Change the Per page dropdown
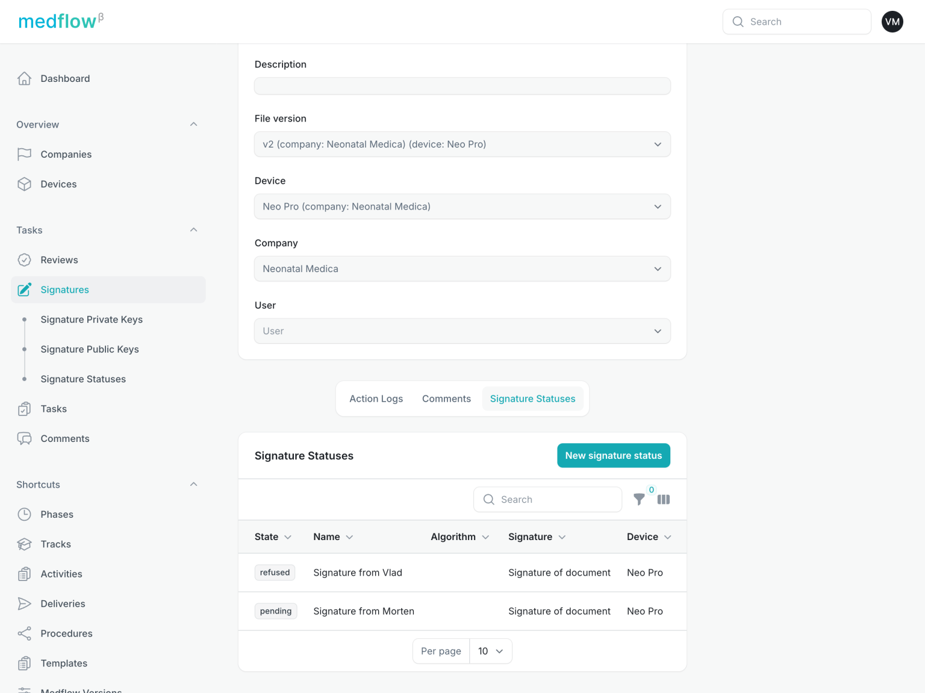925x693 pixels. tap(490, 651)
